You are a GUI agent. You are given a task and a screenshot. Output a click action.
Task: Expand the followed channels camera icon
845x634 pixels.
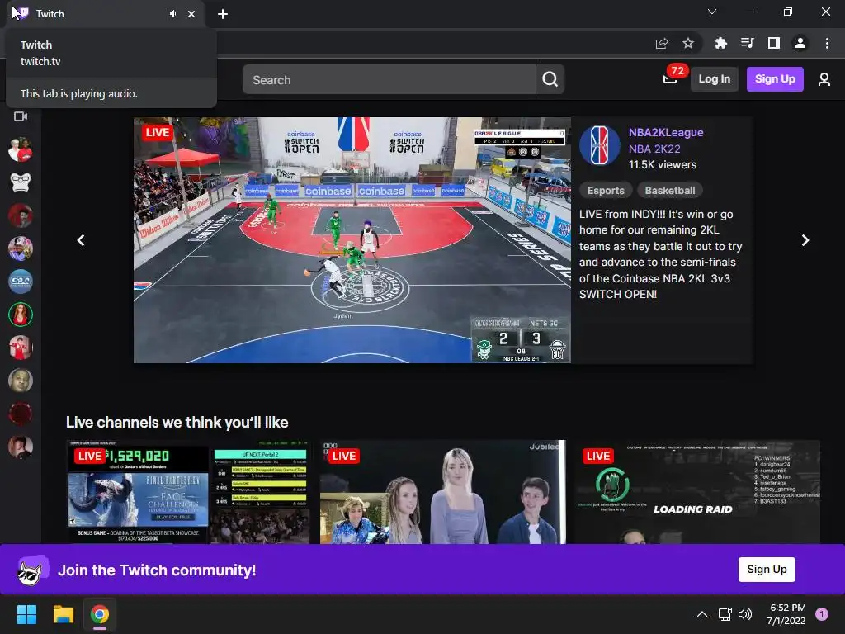coord(21,116)
